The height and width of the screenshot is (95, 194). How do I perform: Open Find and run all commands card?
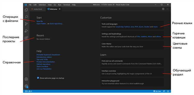132,62
